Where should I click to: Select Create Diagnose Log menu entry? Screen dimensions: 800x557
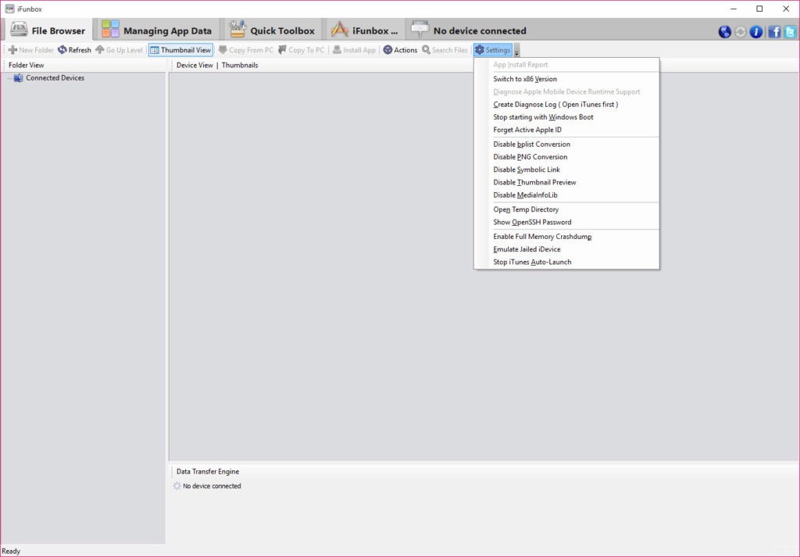coord(566,105)
